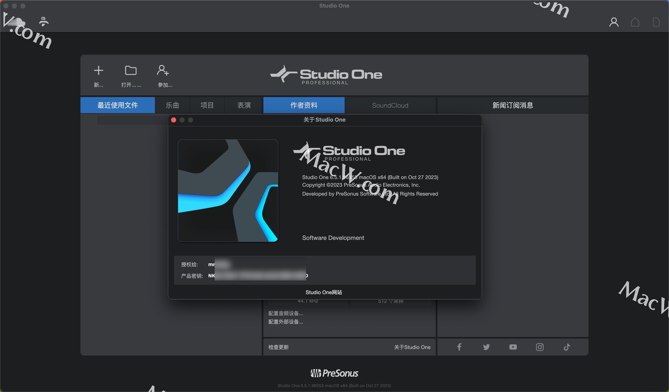Click the audio device setup icon top left
This screenshot has height=392, width=669.
[x=43, y=21]
